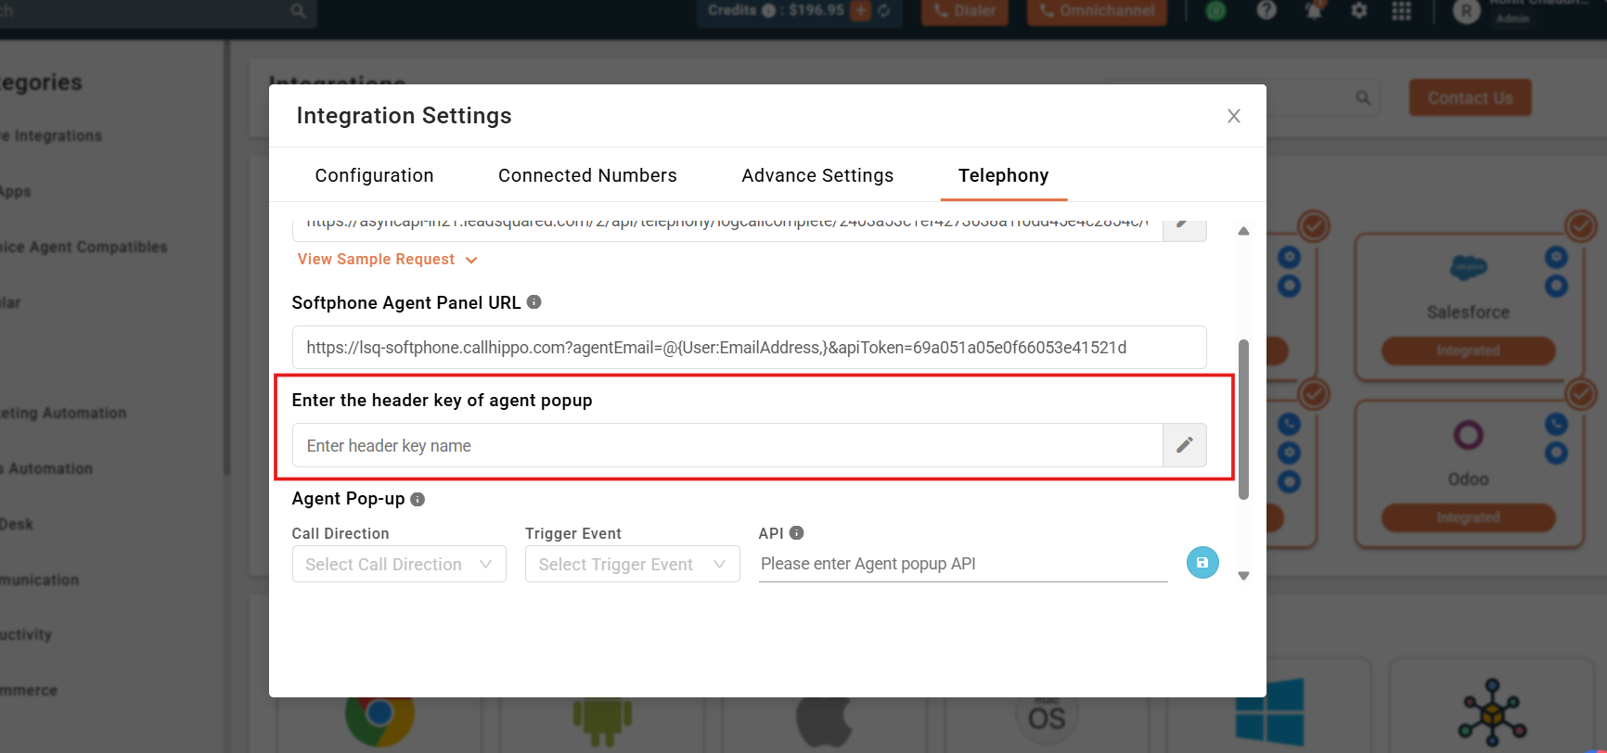Click the top bar search icon
The height and width of the screenshot is (753, 1607).
click(x=298, y=11)
